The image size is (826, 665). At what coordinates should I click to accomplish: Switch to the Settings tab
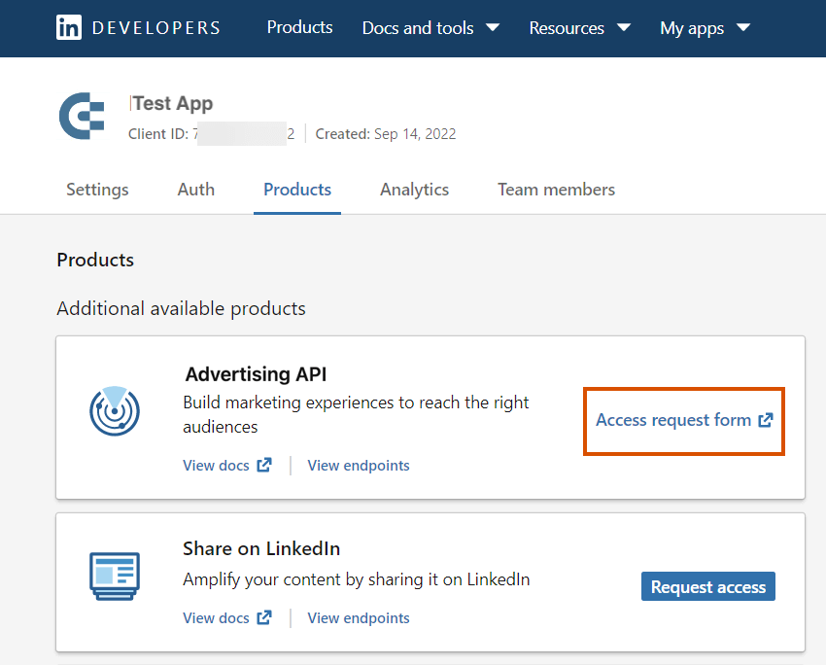pyautogui.click(x=97, y=190)
